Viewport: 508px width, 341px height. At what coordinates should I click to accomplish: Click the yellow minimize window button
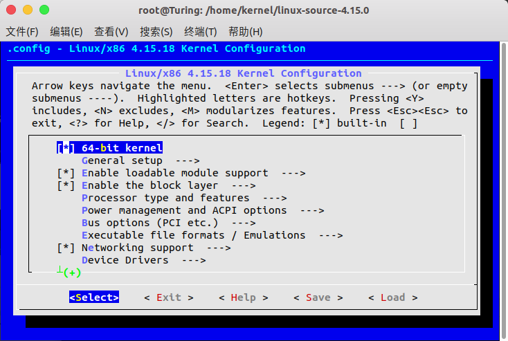point(28,10)
